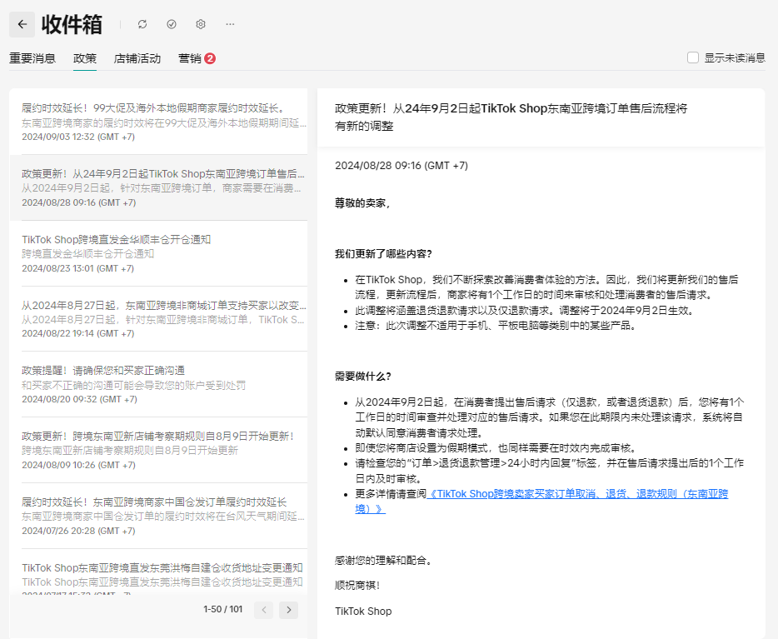Open the more options ellipsis menu
The width and height of the screenshot is (778, 639).
pos(230,24)
